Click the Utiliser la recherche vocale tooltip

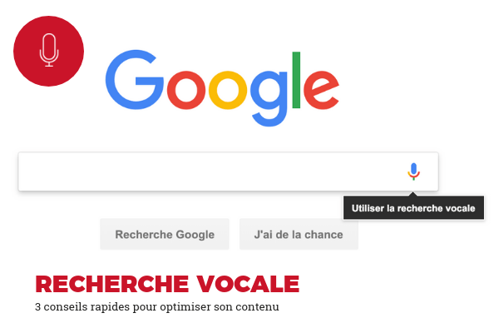[x=413, y=208]
